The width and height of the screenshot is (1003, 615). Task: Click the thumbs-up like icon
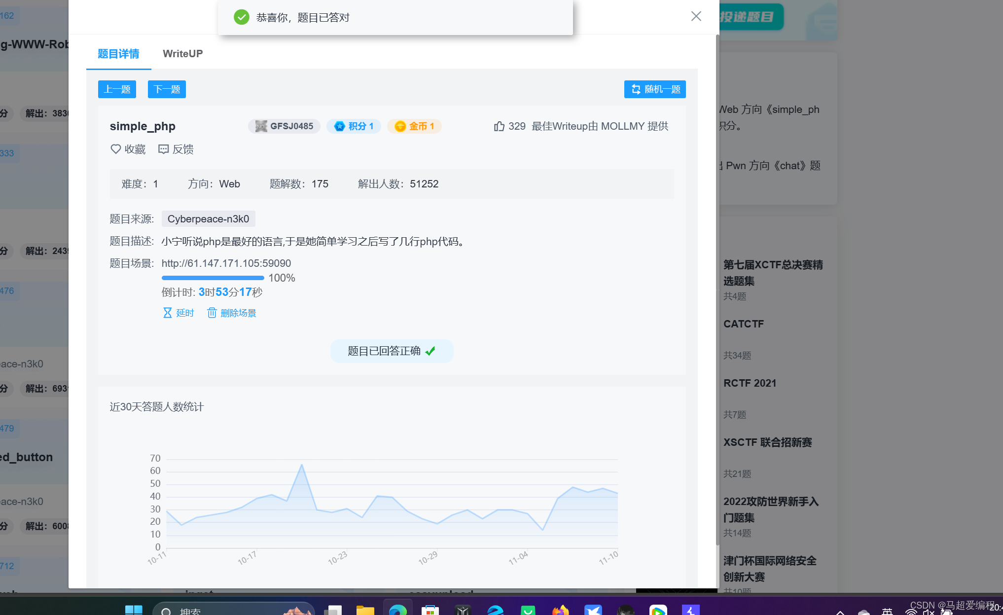(x=499, y=126)
